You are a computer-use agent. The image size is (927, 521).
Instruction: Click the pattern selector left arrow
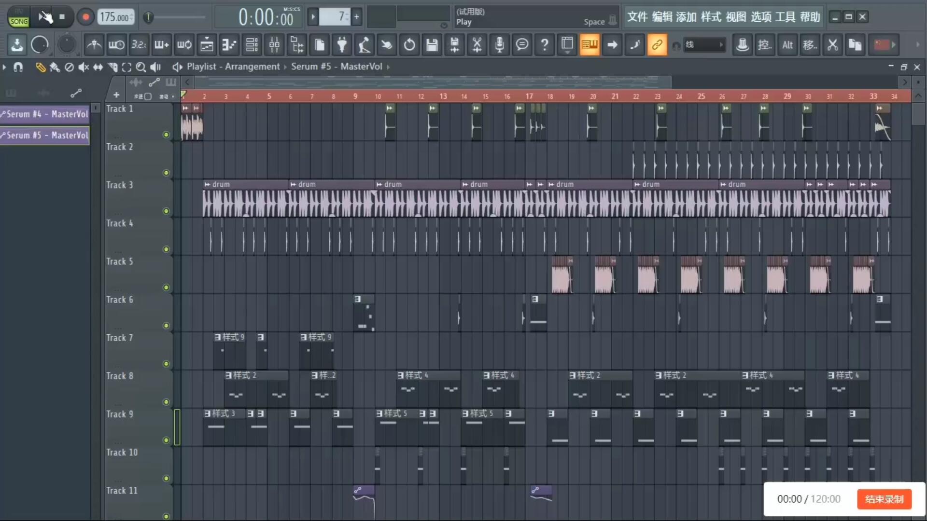pyautogui.click(x=313, y=17)
